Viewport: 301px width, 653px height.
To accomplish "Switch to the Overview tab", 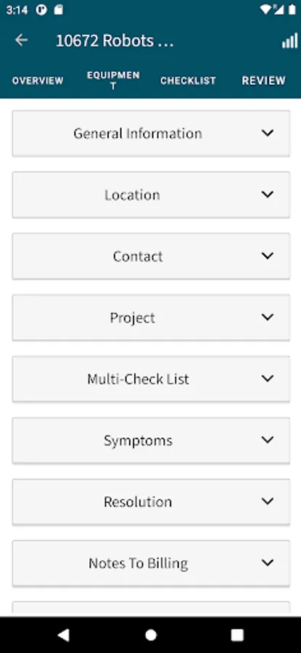I will (38, 81).
